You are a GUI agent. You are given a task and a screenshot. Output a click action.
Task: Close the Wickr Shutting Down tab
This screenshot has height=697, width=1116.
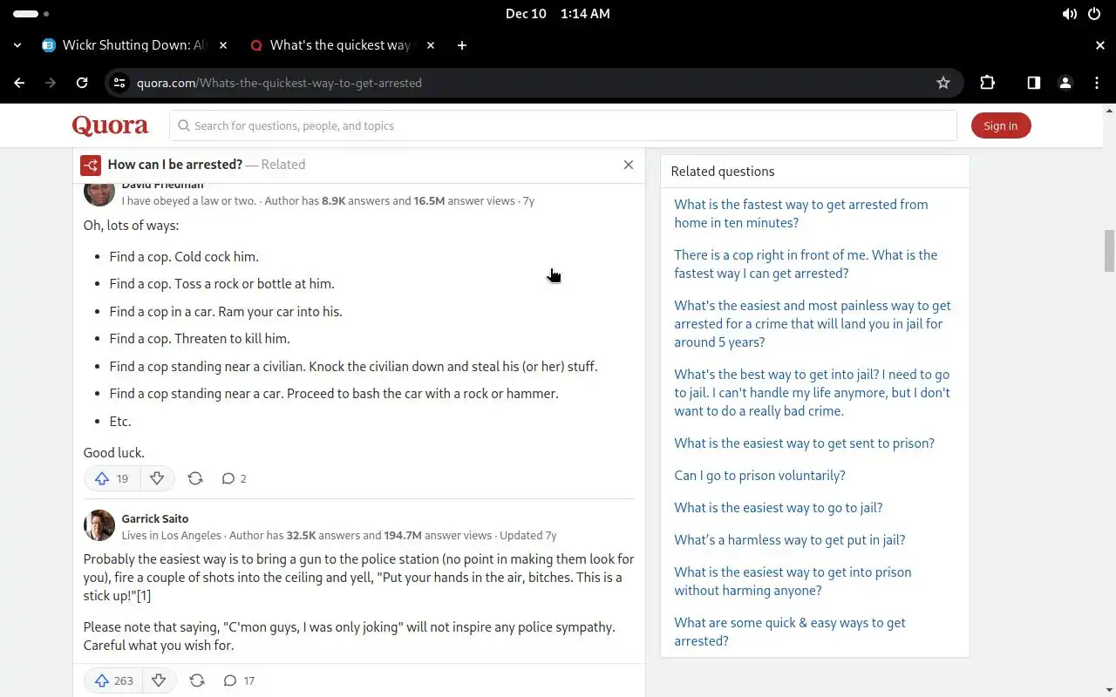pos(222,45)
